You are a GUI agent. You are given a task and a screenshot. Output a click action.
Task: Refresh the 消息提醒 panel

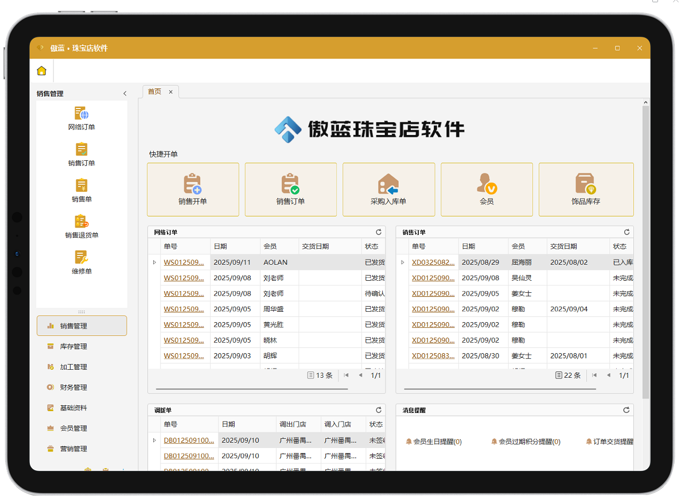coord(625,410)
